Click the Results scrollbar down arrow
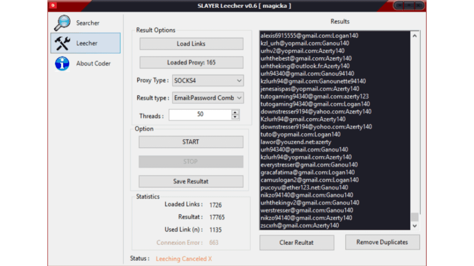Screen dimensions: 474x266 tap(415, 226)
